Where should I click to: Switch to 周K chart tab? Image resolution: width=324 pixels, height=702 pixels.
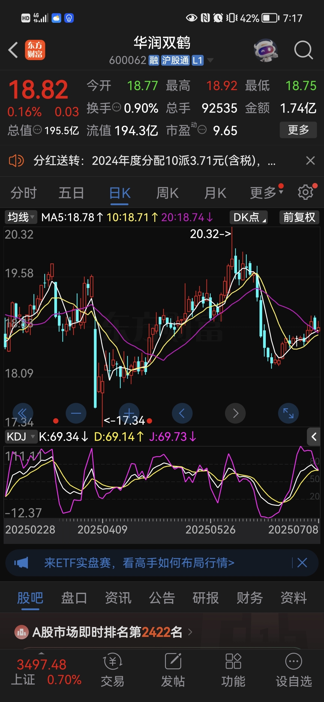[167, 193]
